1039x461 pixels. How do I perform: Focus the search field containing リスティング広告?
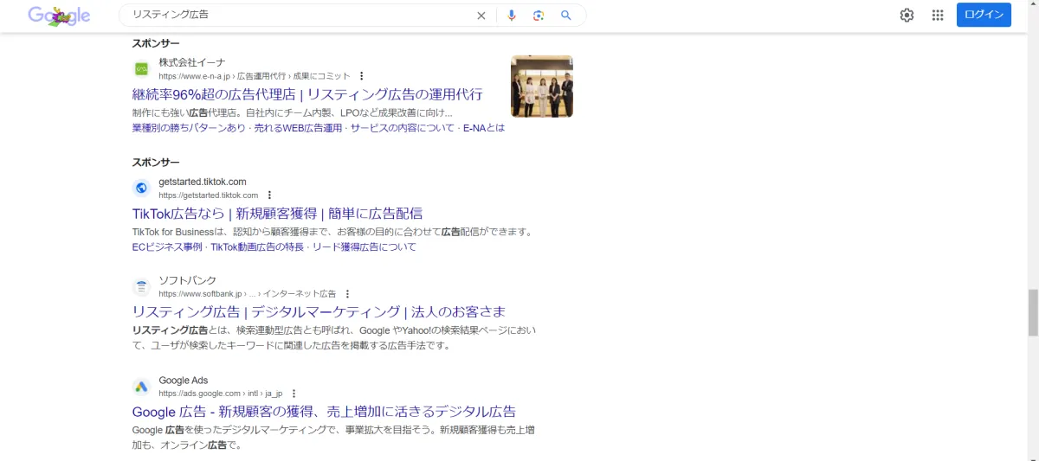coord(299,16)
